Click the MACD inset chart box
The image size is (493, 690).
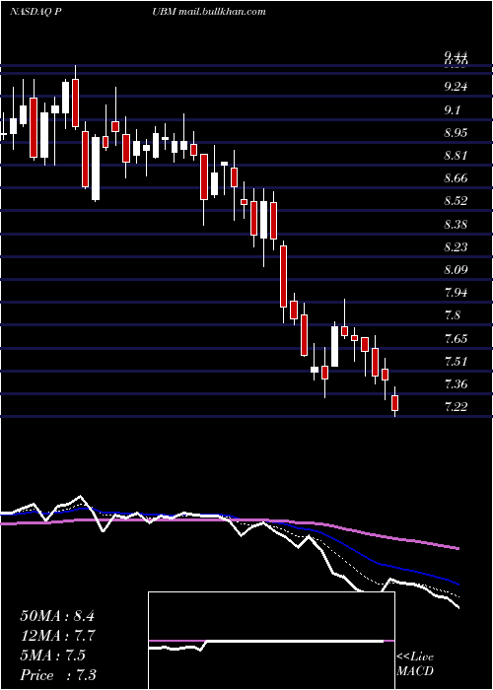click(271, 641)
